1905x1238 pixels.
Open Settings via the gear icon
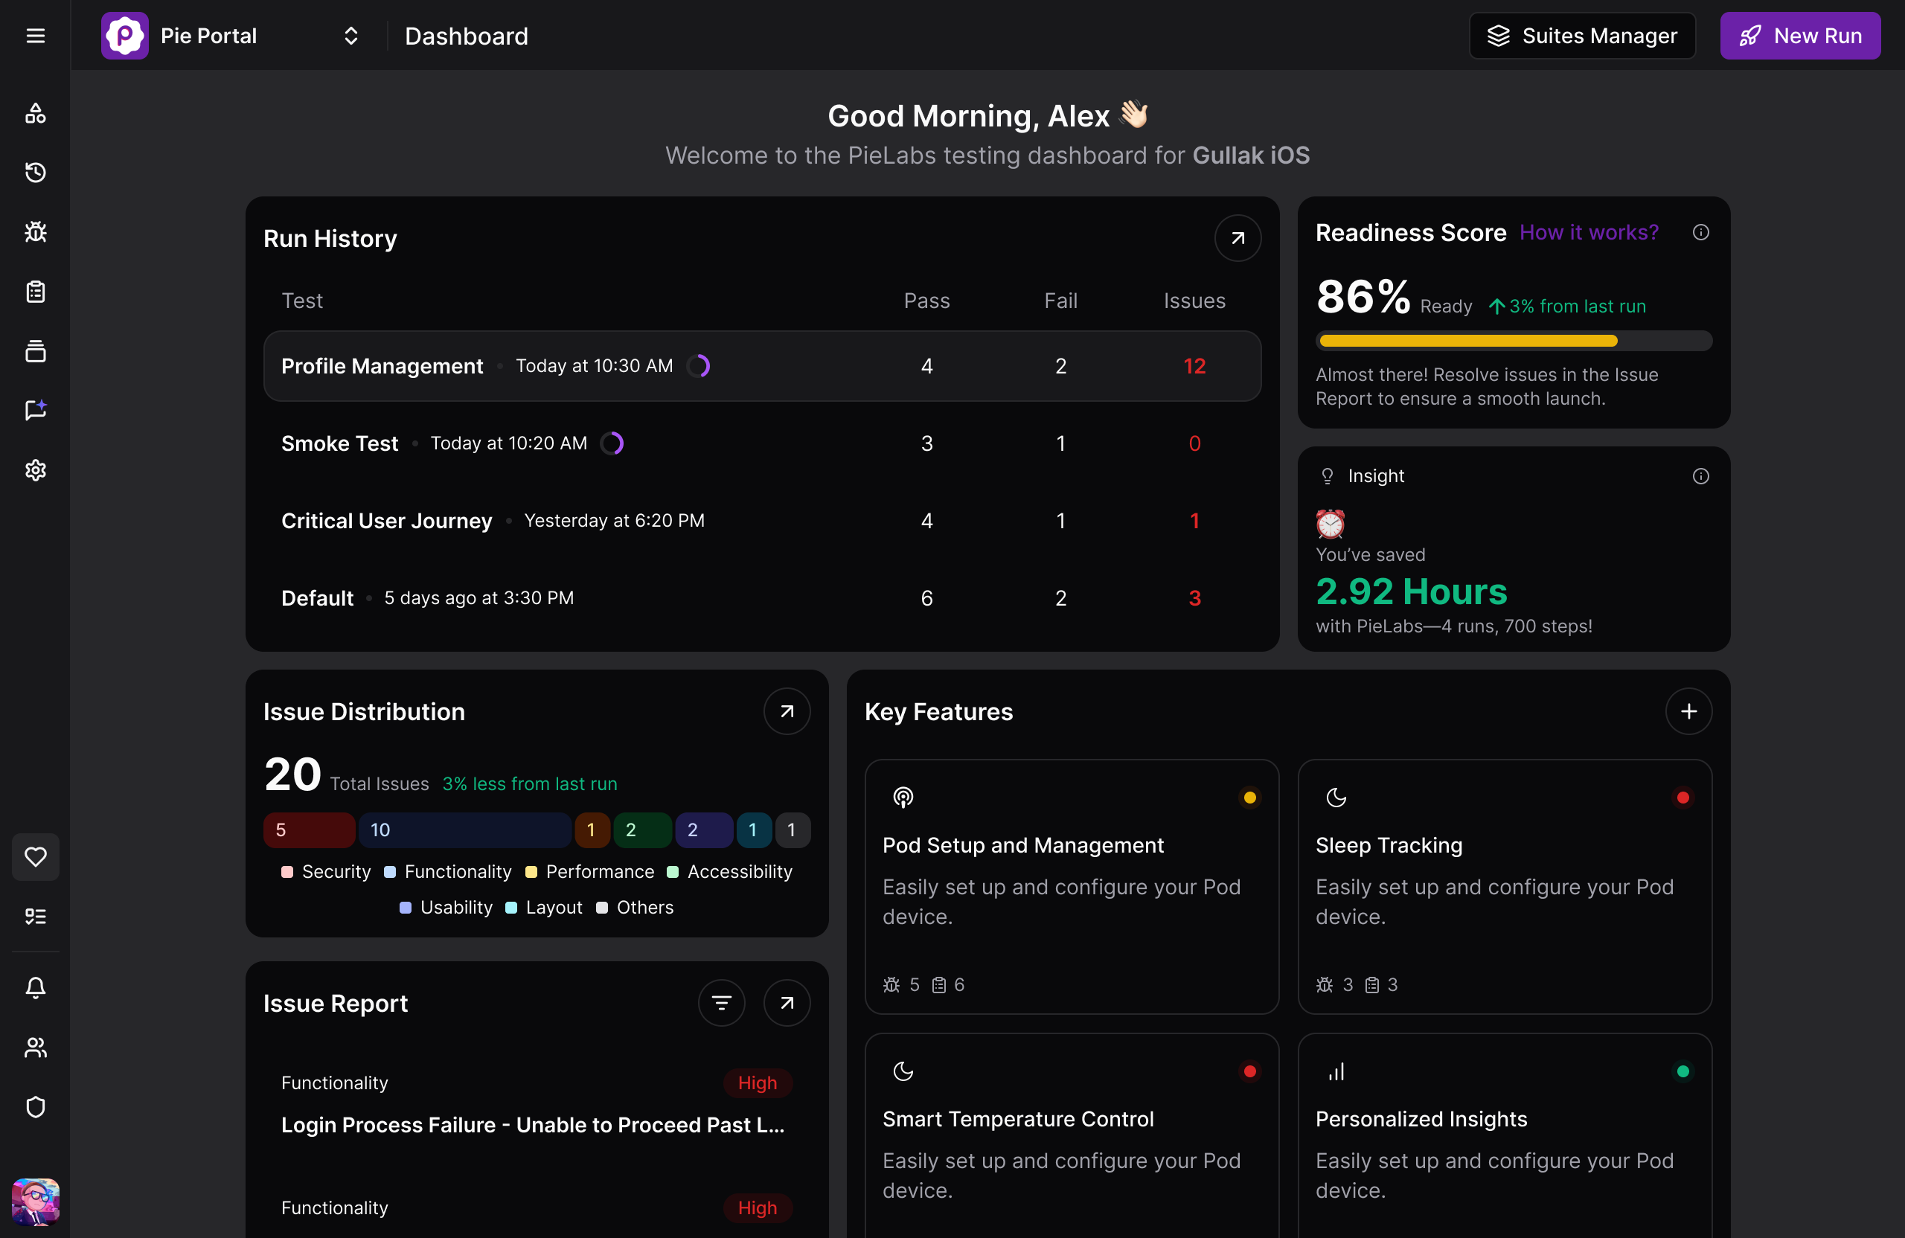(35, 470)
